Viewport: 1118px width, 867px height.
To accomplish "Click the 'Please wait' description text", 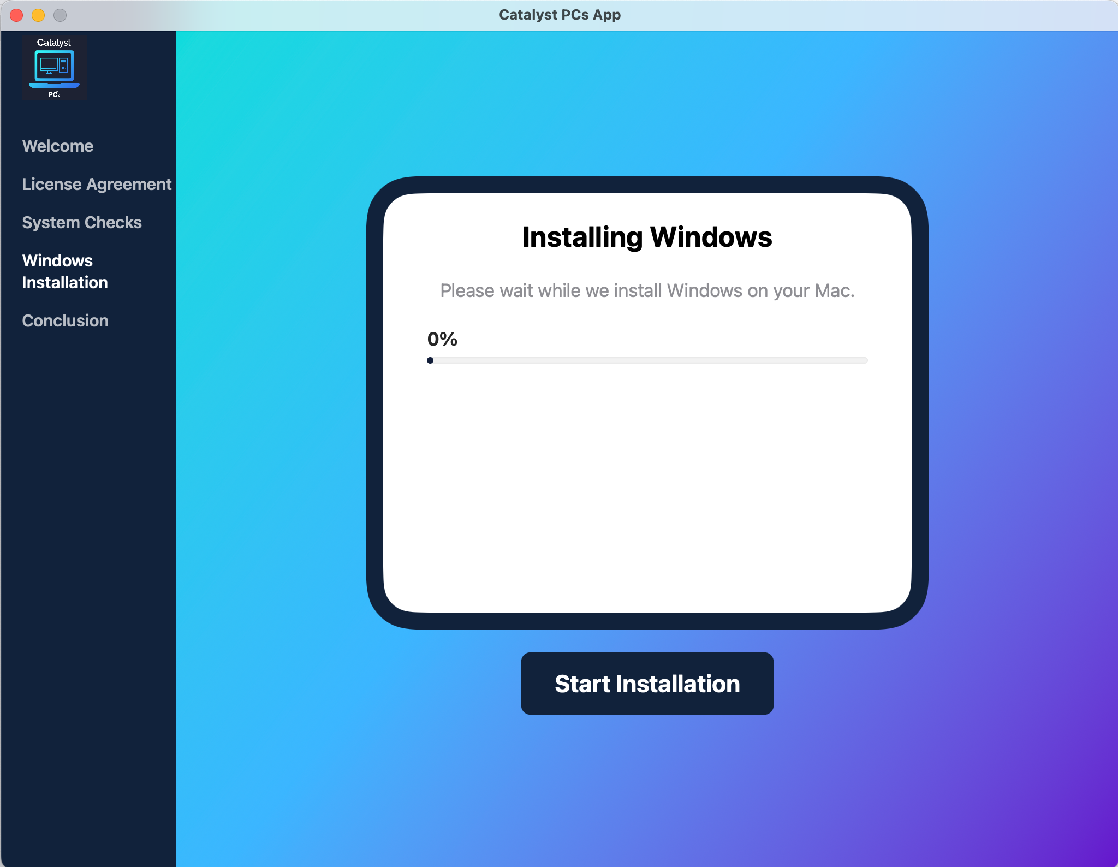I will (647, 290).
